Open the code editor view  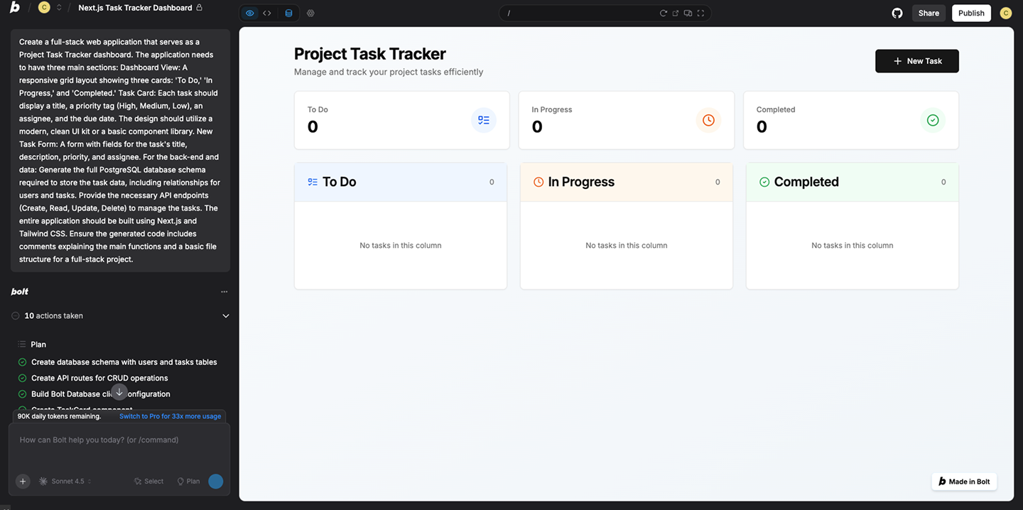266,13
